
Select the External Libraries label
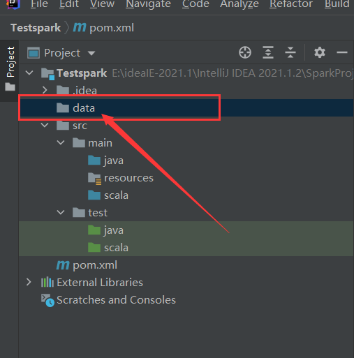[x=100, y=283]
